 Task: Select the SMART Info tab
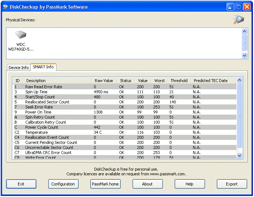[x=43, y=67]
